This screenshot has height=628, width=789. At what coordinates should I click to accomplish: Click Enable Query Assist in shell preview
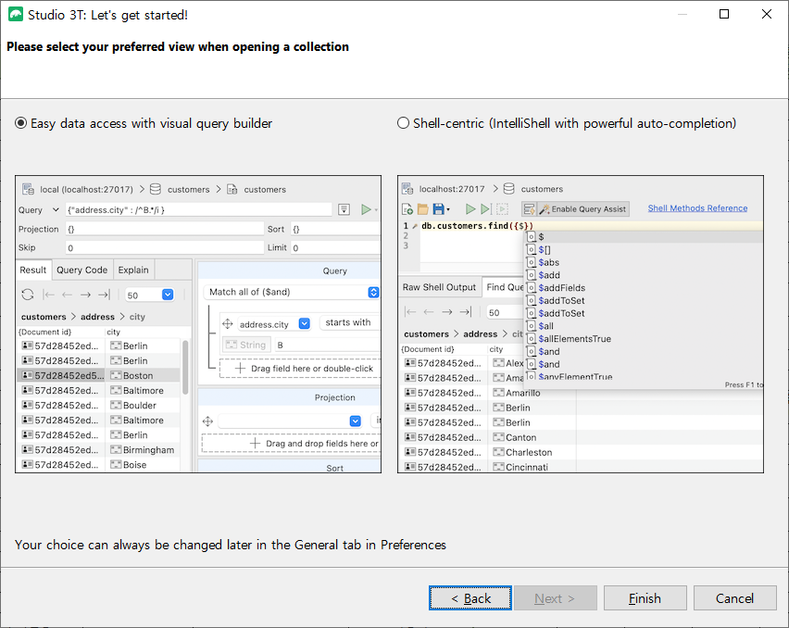(x=582, y=208)
